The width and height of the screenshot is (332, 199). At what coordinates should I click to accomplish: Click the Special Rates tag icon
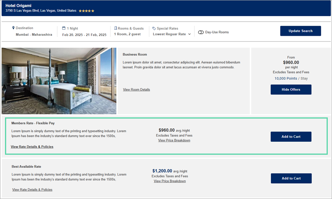[x=154, y=28]
